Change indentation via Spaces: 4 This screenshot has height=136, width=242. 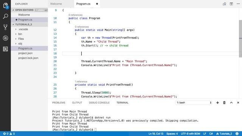(172, 134)
